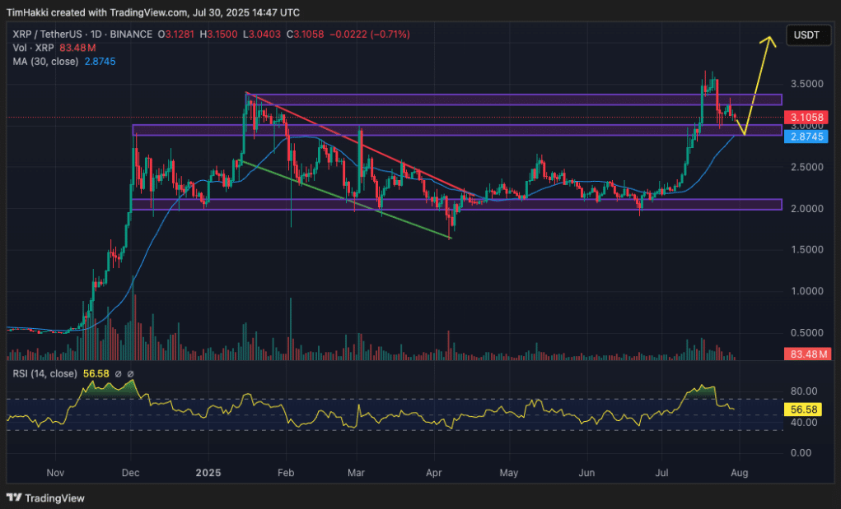Click the Jul label on the time axis
This screenshot has width=841, height=509.
click(661, 473)
